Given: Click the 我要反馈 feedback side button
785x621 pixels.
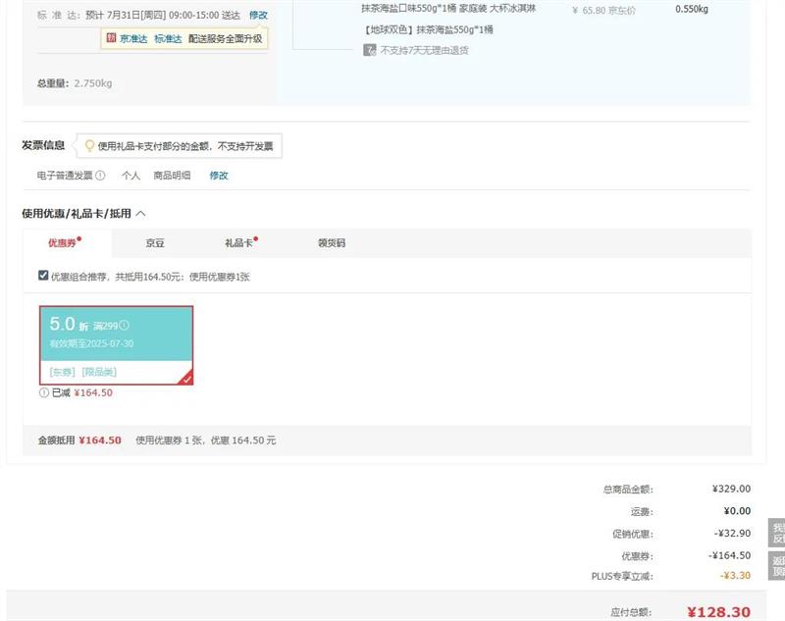Looking at the screenshot, I should [x=777, y=533].
